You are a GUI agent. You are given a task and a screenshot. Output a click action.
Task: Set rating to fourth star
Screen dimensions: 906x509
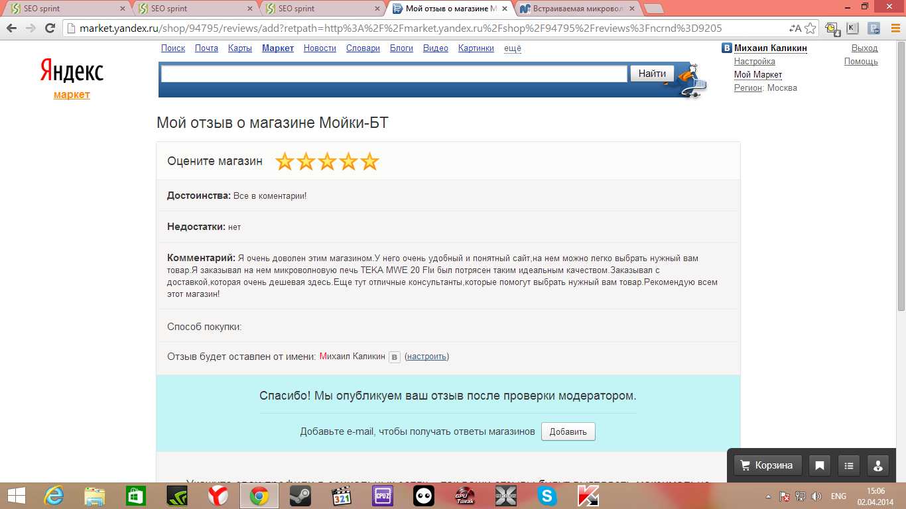[x=348, y=161]
